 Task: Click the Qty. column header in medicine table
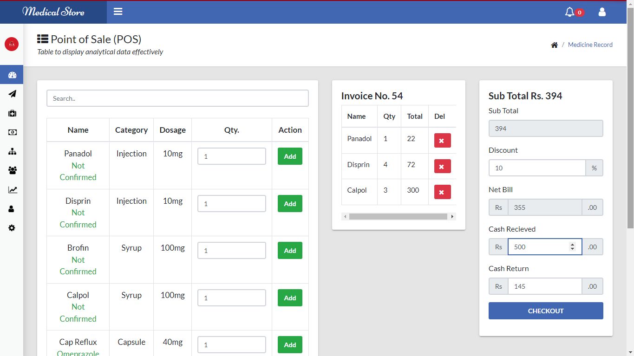pyautogui.click(x=232, y=130)
